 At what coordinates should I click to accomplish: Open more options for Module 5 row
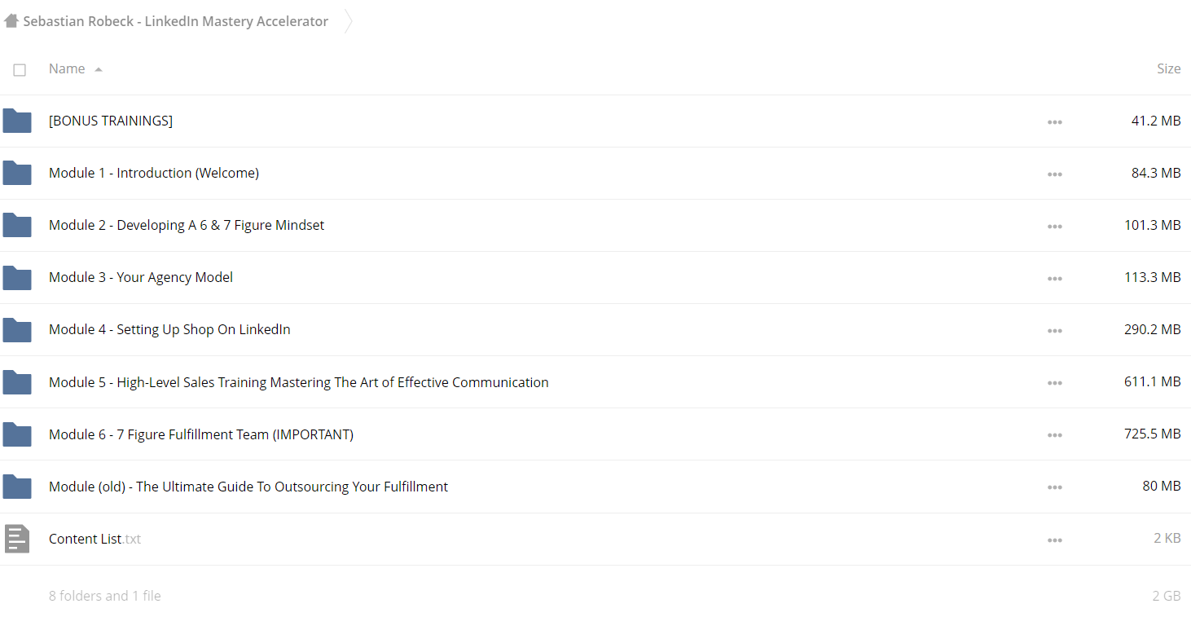(1055, 383)
